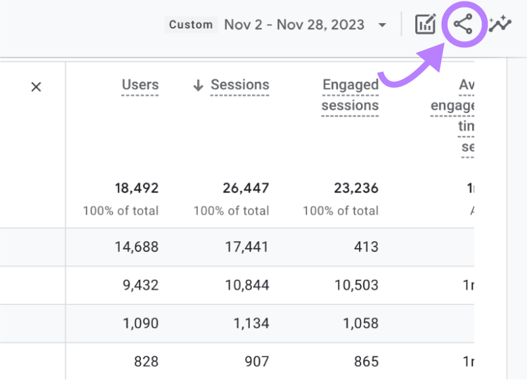
Task: Close the panel with the X icon
Action: 37,87
